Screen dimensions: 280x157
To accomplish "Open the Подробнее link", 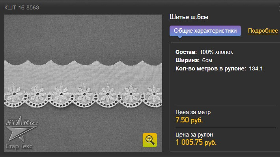I will tap(263, 31).
